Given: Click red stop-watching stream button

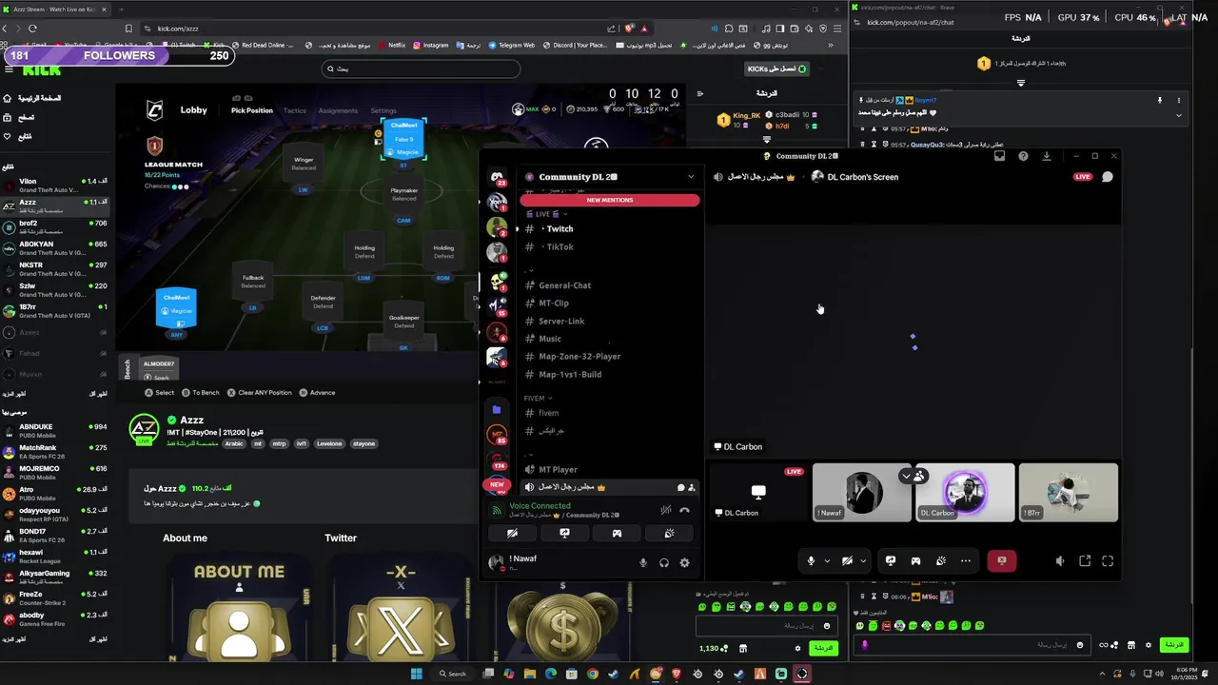Looking at the screenshot, I should [x=1001, y=561].
